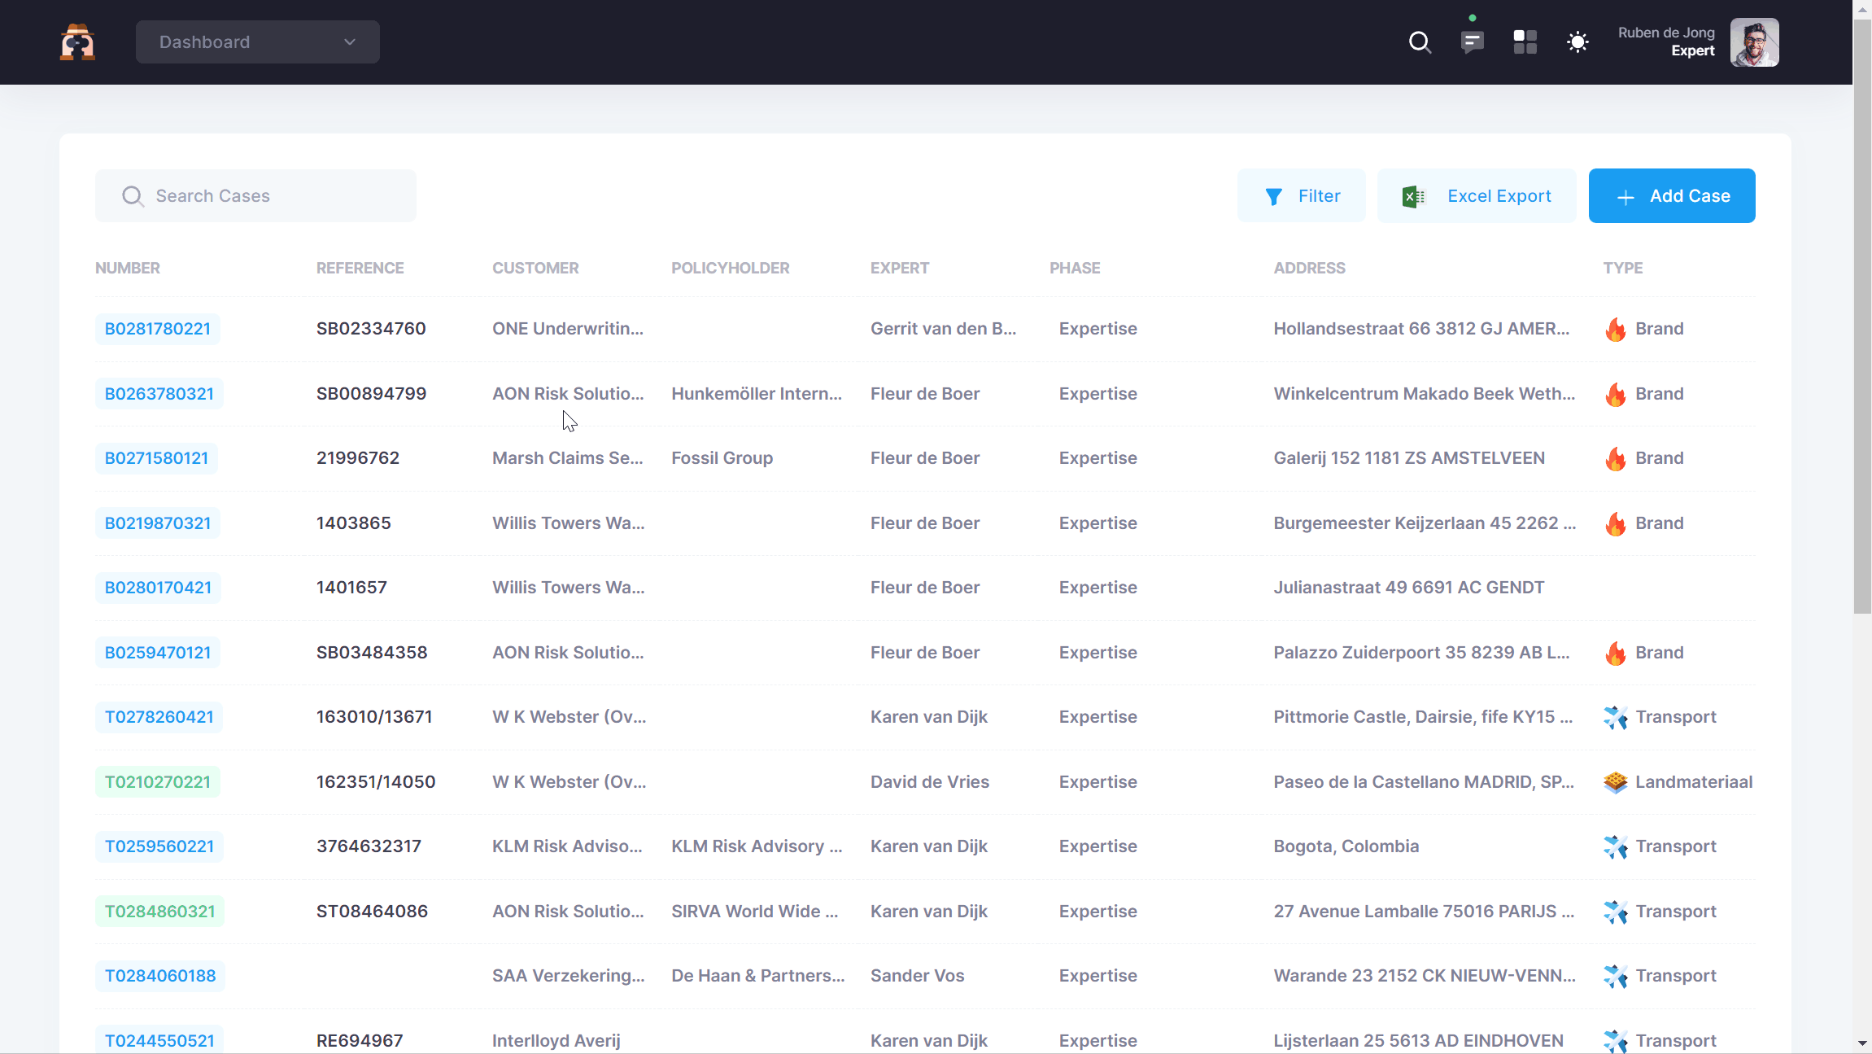Click policyholder SIRVA World Wide ...

pyautogui.click(x=754, y=912)
